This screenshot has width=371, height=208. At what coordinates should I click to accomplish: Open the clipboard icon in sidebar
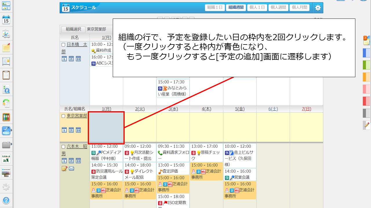tap(6, 75)
